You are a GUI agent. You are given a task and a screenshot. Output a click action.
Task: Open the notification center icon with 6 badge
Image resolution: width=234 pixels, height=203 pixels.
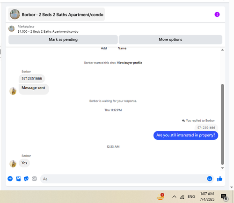click(x=224, y=197)
